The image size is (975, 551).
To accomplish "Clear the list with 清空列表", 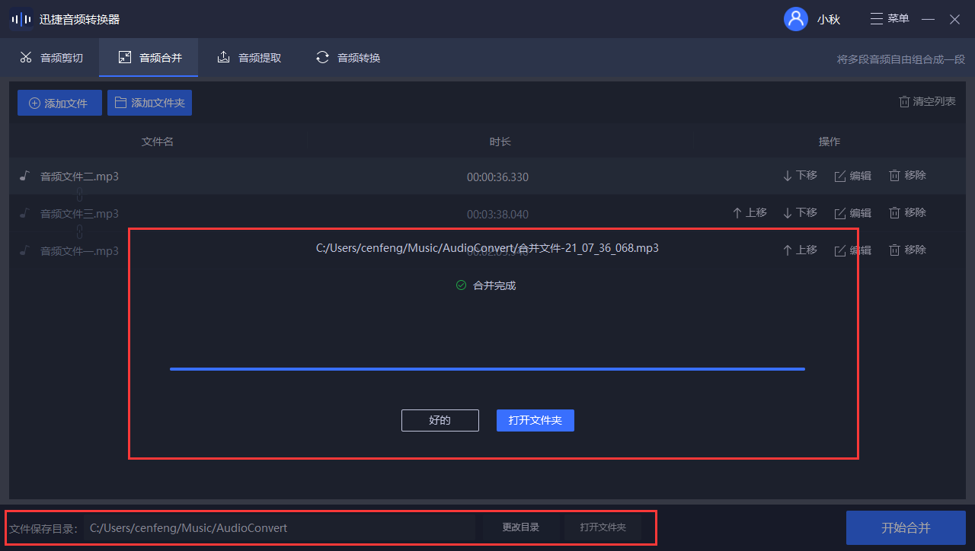I will [927, 101].
